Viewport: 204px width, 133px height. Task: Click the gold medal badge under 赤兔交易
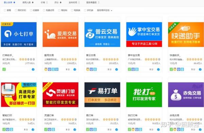click(175, 130)
